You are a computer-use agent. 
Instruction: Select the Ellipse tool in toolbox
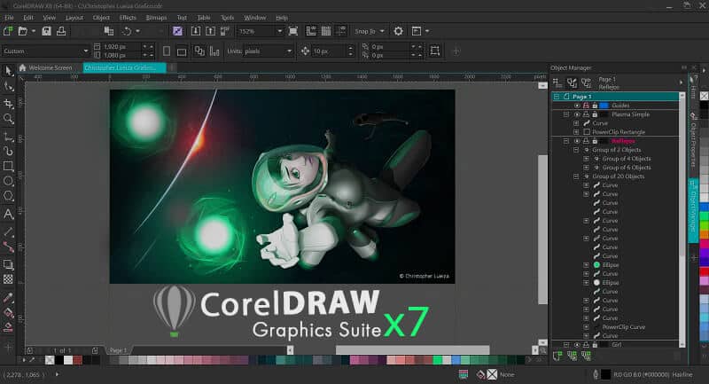coord(8,182)
